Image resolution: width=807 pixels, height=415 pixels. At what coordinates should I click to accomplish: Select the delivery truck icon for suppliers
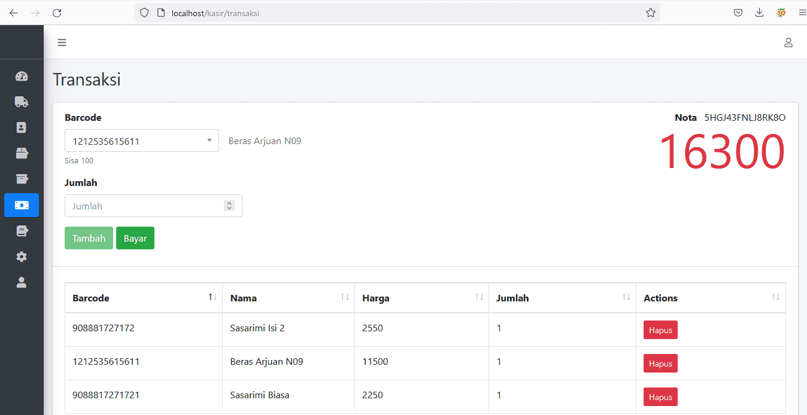tap(22, 102)
